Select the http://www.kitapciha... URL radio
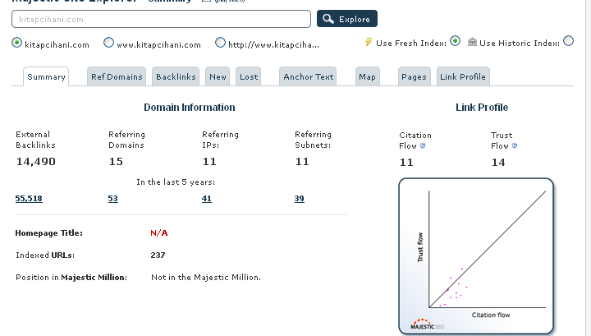 point(220,43)
